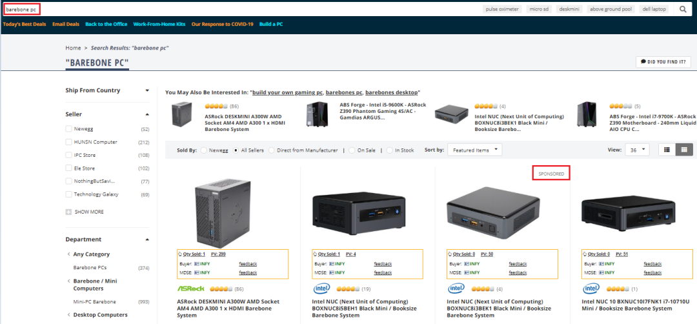The width and height of the screenshot is (697, 324).
Task: Click star rating with 5 reviews
Action: pos(621,106)
